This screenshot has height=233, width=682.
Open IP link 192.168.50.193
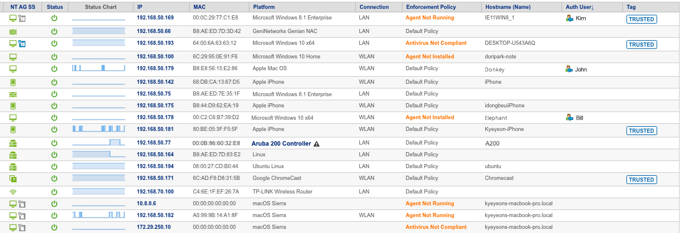tap(155, 43)
